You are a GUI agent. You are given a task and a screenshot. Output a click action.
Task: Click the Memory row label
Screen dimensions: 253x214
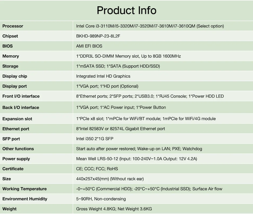coord(11,56)
